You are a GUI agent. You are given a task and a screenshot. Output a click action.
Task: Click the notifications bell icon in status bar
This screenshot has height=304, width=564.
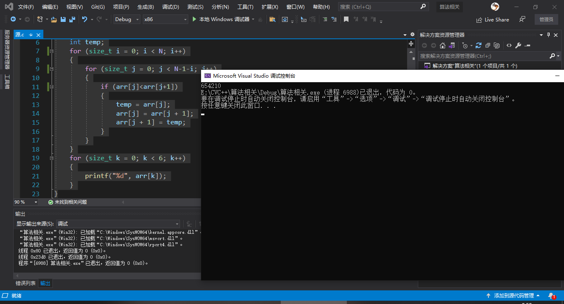(552, 296)
